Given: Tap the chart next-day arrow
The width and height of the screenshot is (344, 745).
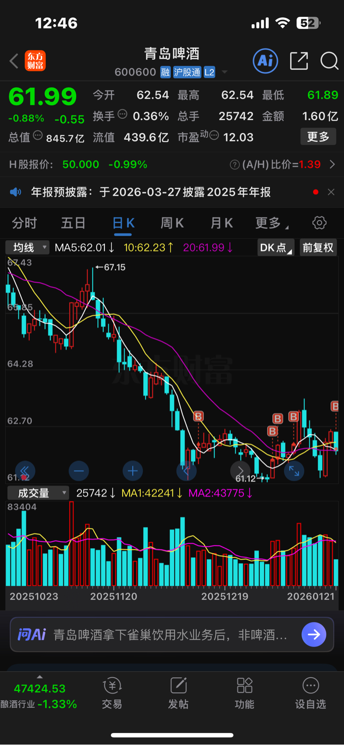Looking at the screenshot, I should click(240, 471).
